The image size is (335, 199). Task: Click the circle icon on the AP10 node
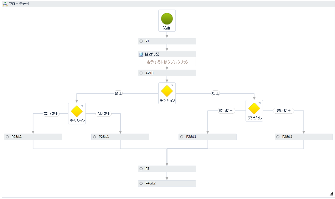[141, 73]
